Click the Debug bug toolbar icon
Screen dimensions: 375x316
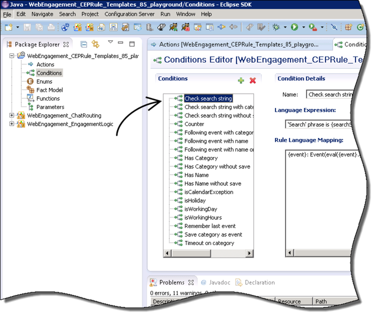pos(276,27)
